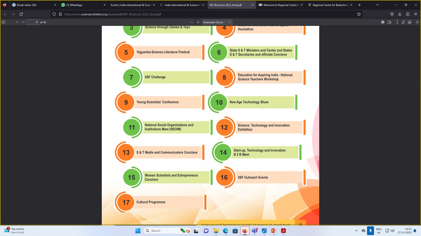This screenshot has width=421, height=236.
Task: Click the 'Cultural Programme' text
Action: [151, 202]
